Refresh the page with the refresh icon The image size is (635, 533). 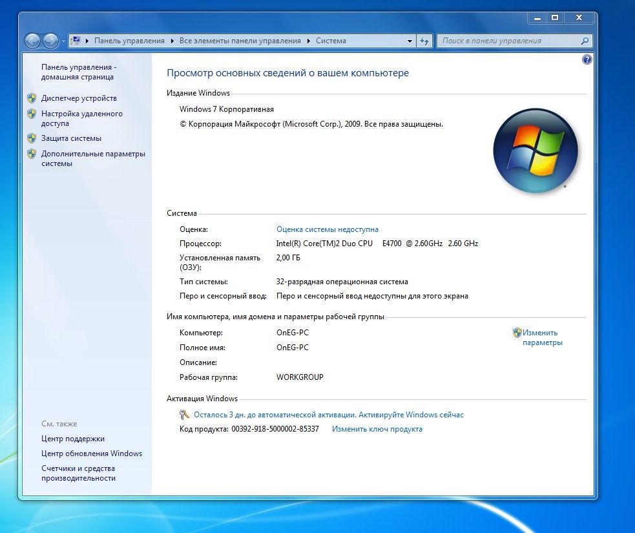pos(424,41)
